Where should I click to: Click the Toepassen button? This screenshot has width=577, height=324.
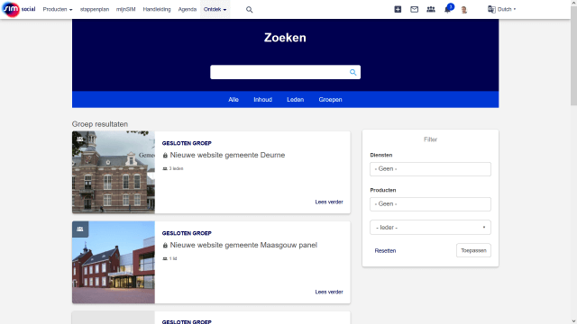coord(473,250)
